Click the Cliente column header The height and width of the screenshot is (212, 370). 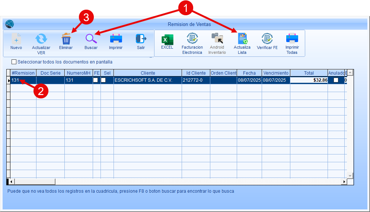point(148,73)
